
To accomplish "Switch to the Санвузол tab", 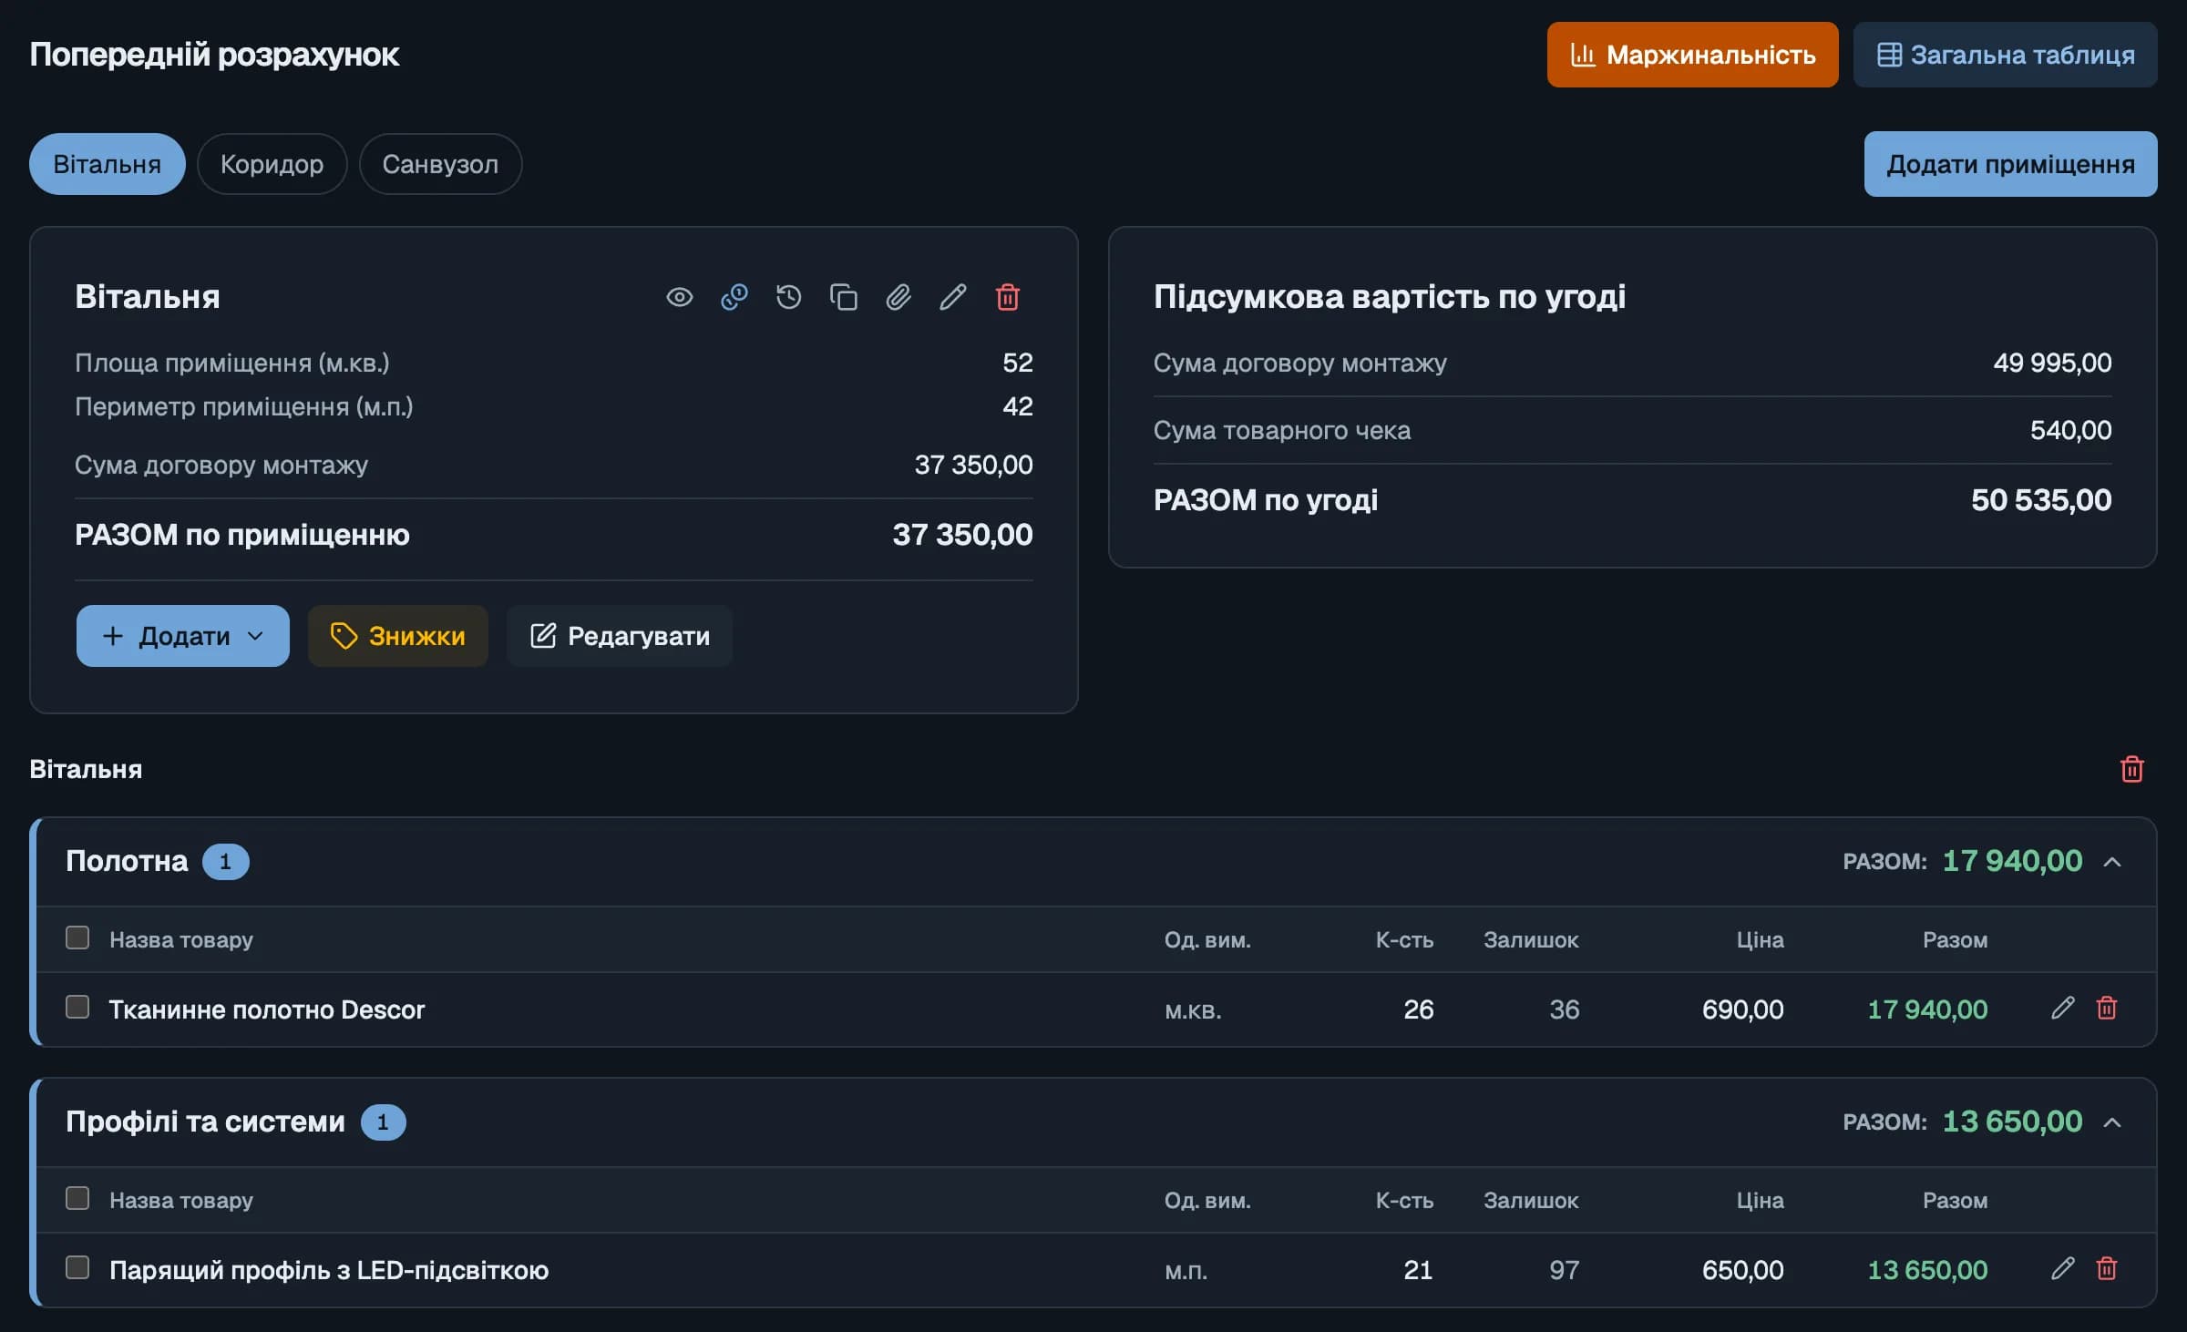I will (x=440, y=164).
